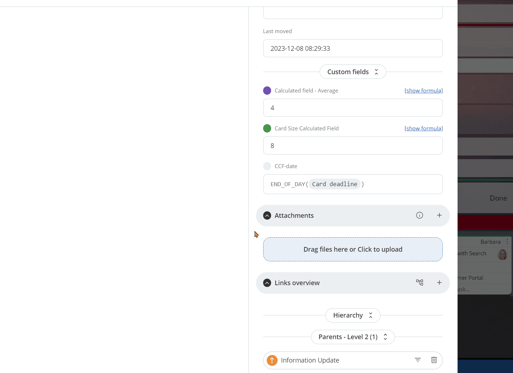Open the Attachments info icon
The height and width of the screenshot is (373, 513).
(419, 215)
